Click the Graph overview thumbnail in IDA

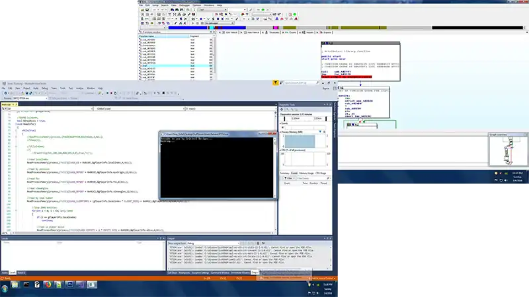click(508, 151)
